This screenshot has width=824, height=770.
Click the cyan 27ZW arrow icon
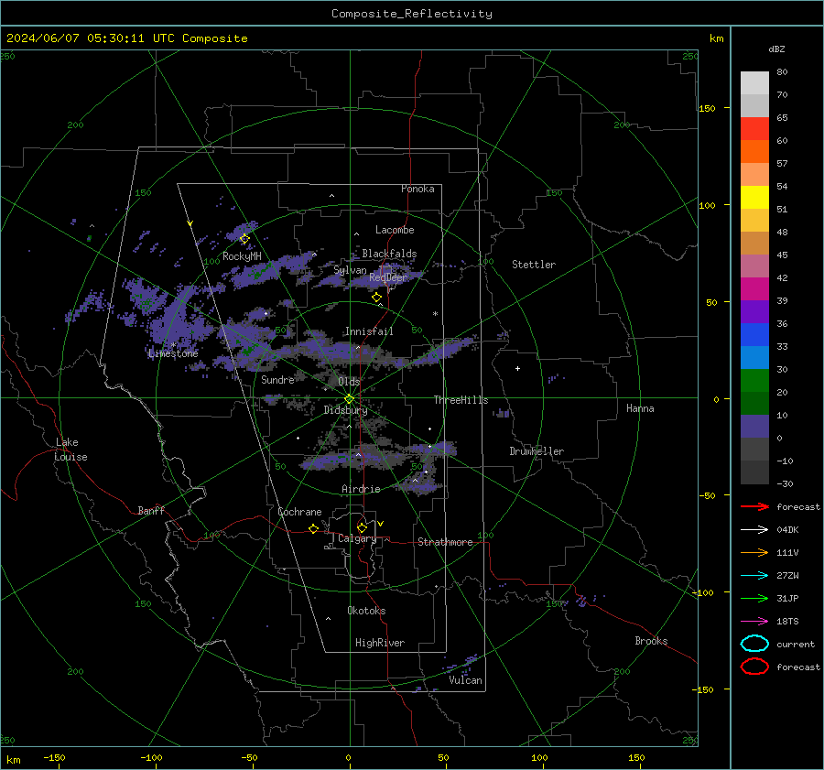(x=754, y=576)
